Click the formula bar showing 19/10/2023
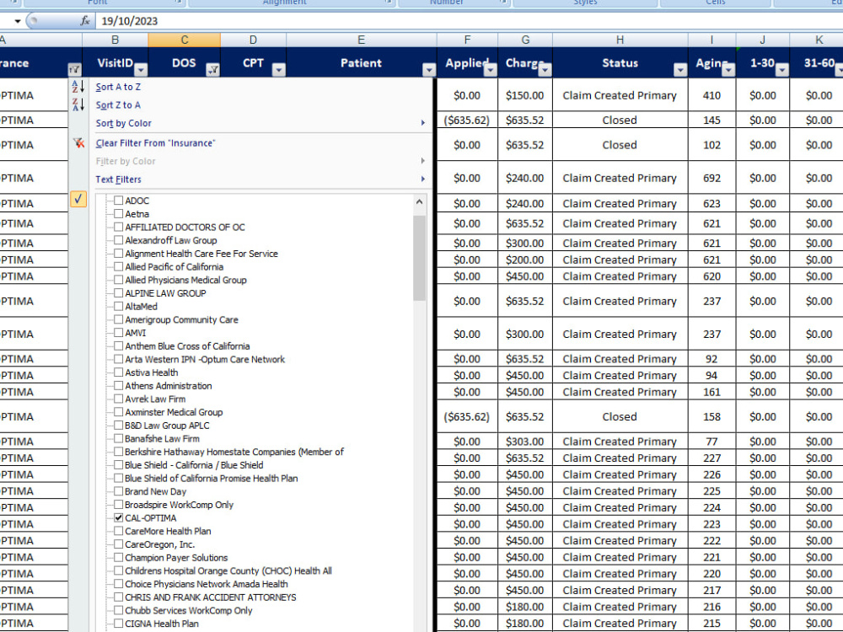The height and width of the screenshot is (632, 843). [468, 21]
